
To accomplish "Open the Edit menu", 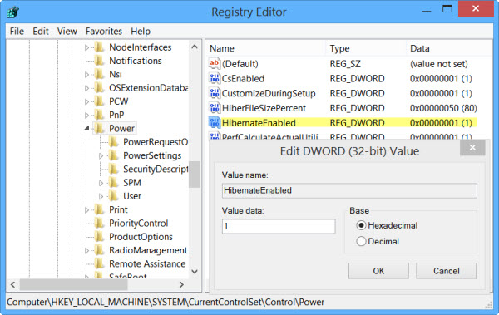I will [41, 32].
